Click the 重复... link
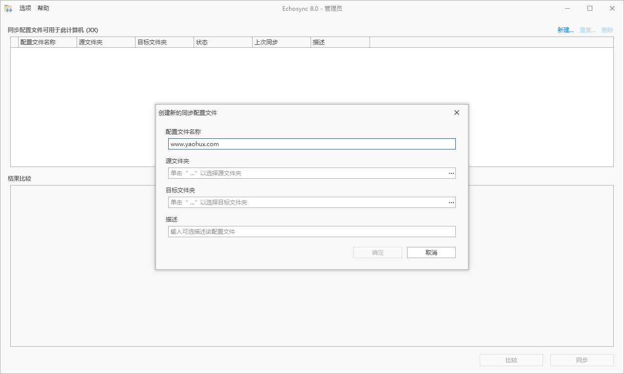Viewport: 624px width, 374px height. click(587, 30)
